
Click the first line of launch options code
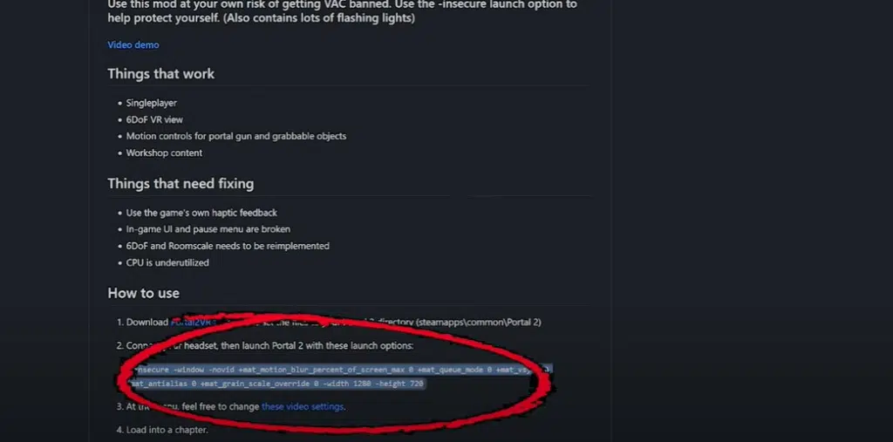point(341,370)
